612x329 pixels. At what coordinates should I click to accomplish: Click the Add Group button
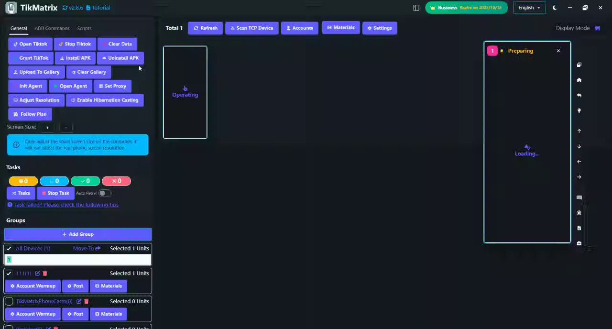coord(78,234)
